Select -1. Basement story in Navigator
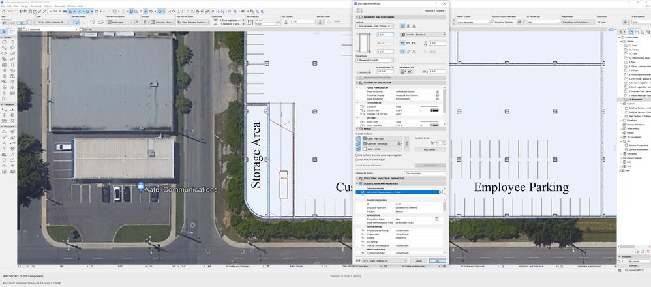 (634, 100)
